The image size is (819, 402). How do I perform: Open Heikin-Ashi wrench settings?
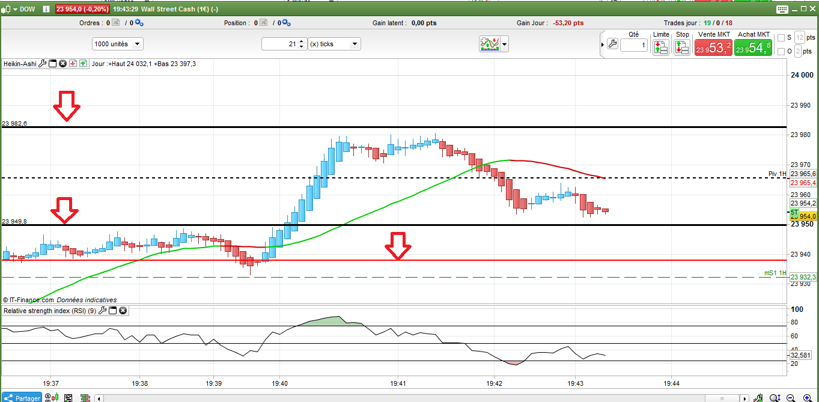[x=43, y=63]
